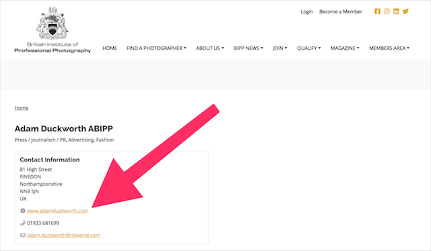Screen dimensions: 431x251
Task: Open the BIPP News dropdown
Action: 248,48
